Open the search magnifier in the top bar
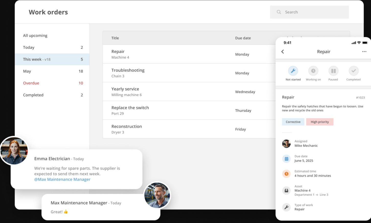371x223 pixels. point(279,12)
